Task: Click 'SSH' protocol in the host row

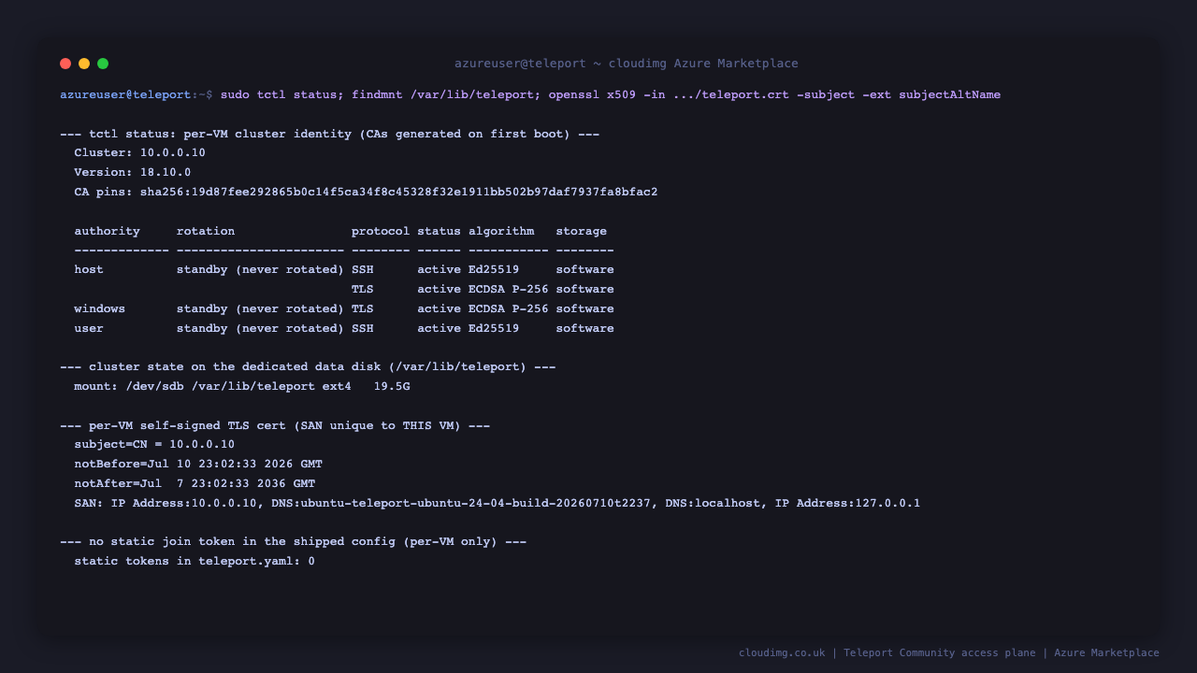Action: pos(363,269)
